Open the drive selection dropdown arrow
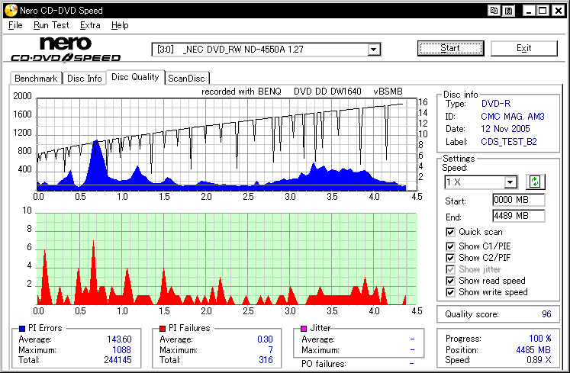Image resolution: width=570 pixels, height=373 pixels. coord(373,50)
